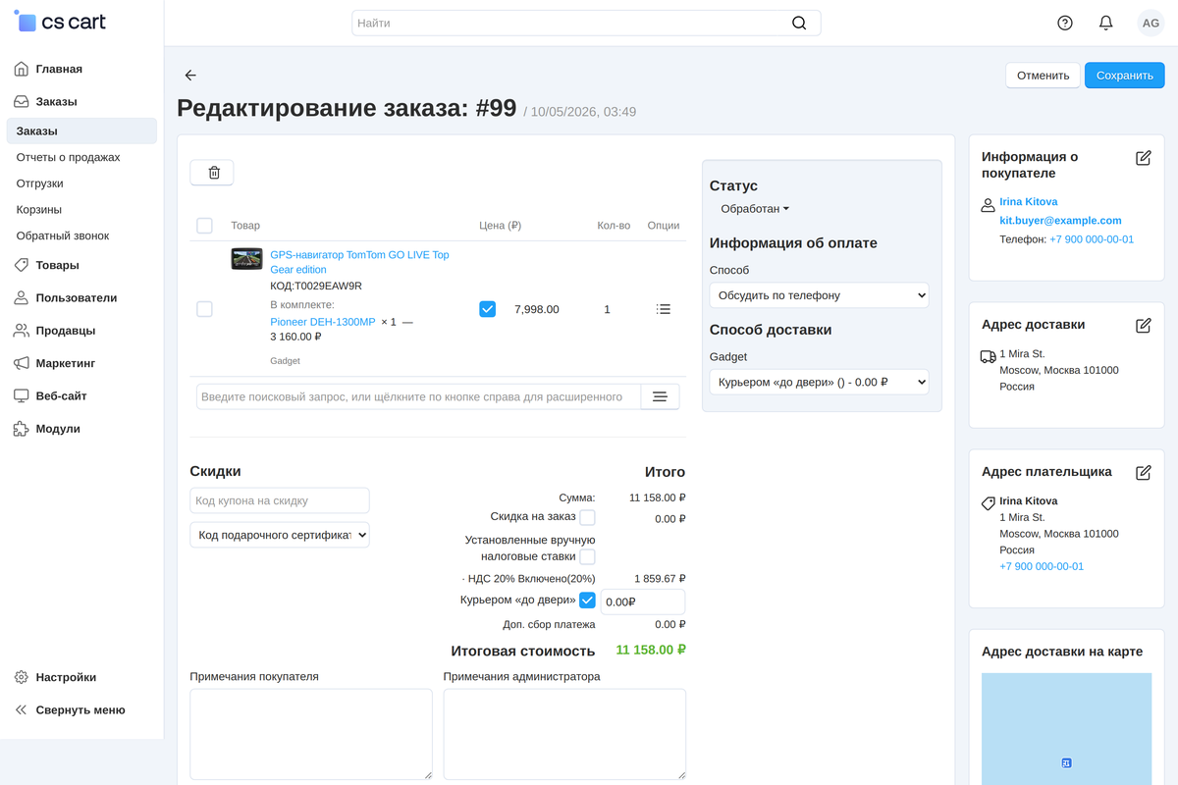Screen dimensions: 1178x785
Task: Open the notifications bell
Action: tap(1106, 23)
